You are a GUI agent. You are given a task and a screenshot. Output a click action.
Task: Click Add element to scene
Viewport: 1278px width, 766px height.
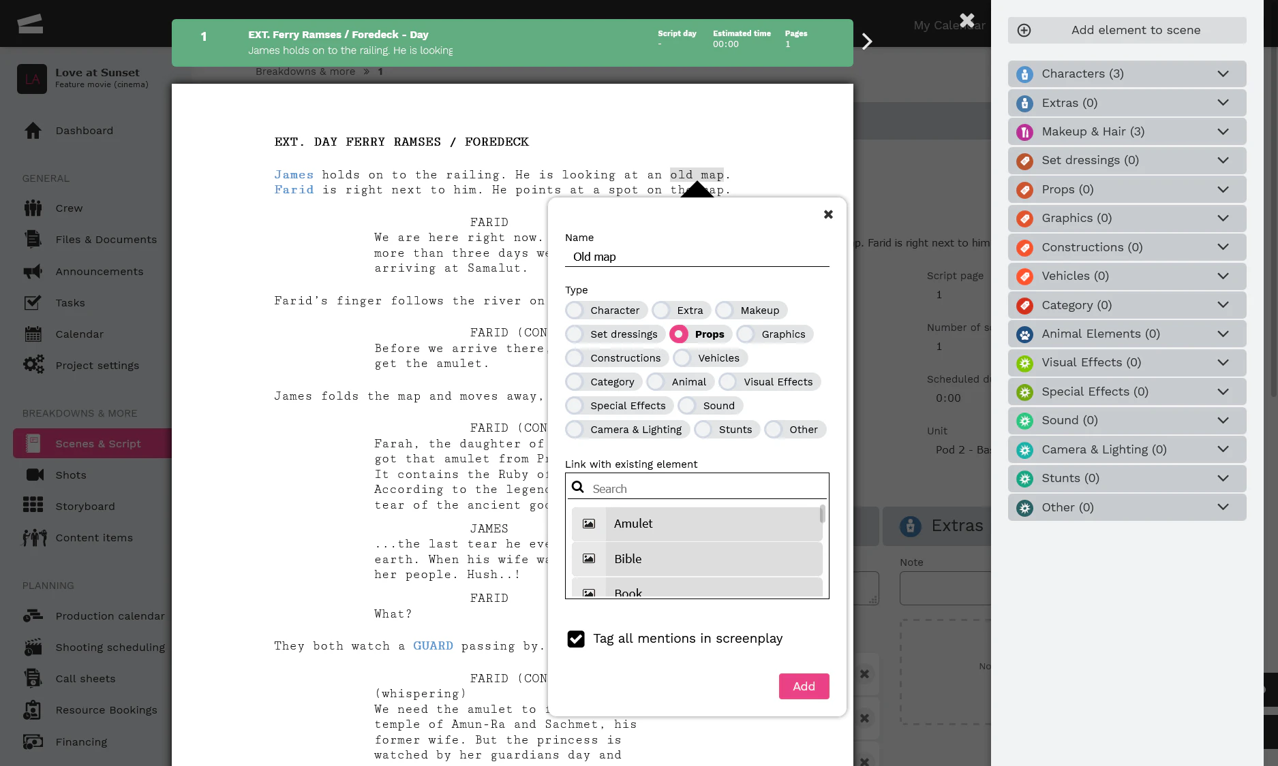coord(1126,30)
